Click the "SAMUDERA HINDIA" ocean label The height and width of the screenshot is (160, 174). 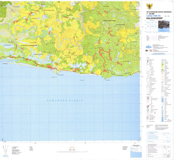(x=65, y=100)
